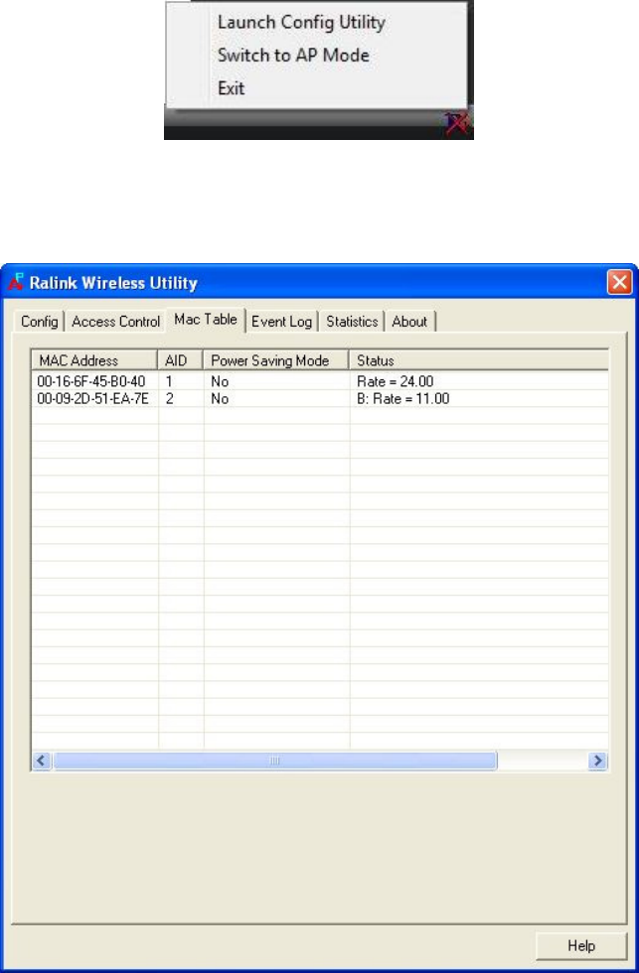The height and width of the screenshot is (973, 639).
Task: Click left arrow of horizontal scrollbar
Action: coord(42,761)
